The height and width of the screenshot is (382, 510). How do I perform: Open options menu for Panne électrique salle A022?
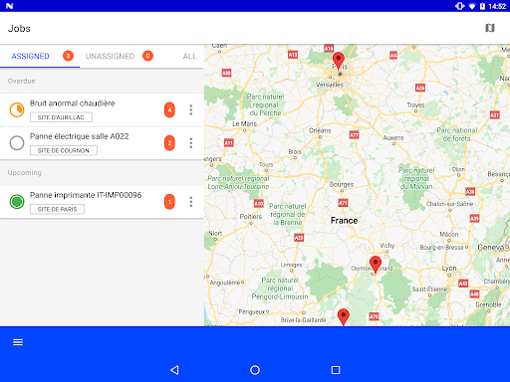pos(191,143)
